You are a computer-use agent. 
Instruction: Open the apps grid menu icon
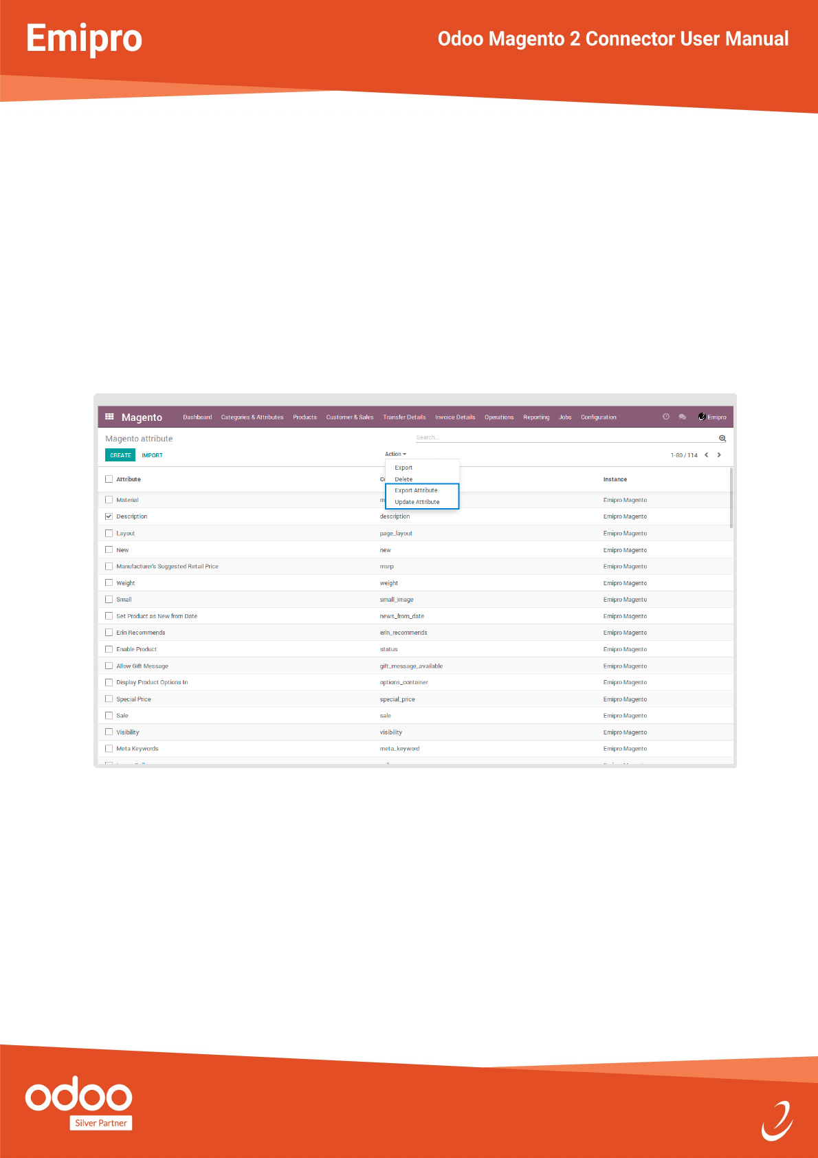tap(109, 417)
